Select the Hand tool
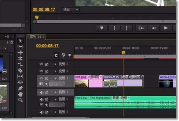 coord(20,94)
